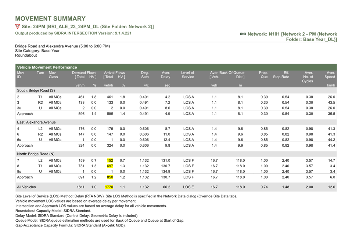Select the Bridge Road and Alexandra Avenue line
The width and height of the screenshot is (352, 243).
click(62, 46)
